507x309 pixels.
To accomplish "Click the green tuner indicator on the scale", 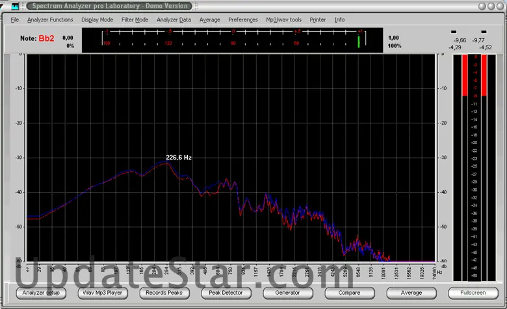I will [357, 42].
